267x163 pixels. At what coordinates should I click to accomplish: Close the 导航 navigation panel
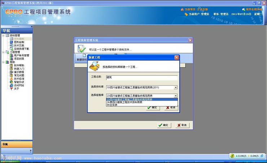point(32,27)
